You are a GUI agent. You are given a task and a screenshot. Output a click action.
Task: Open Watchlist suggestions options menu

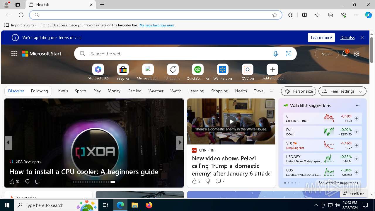[357, 105]
